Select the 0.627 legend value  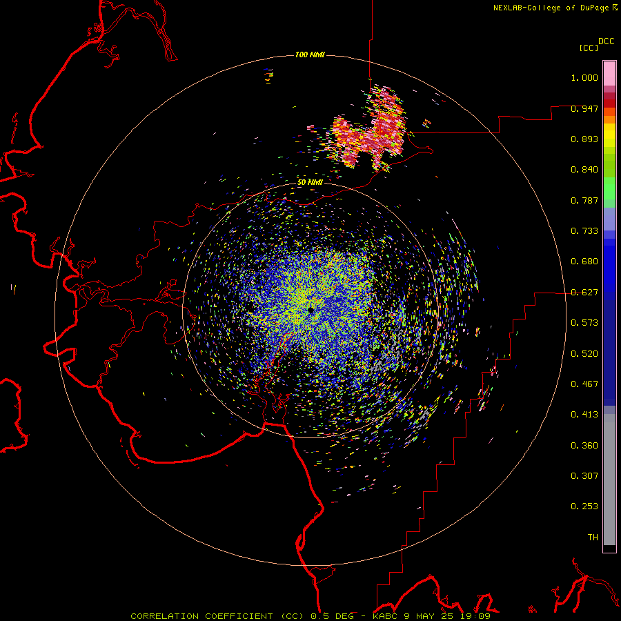point(584,293)
